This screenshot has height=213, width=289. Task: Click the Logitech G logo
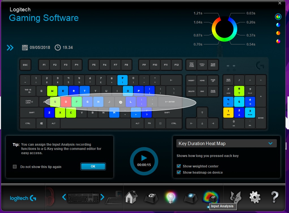coord(23,198)
